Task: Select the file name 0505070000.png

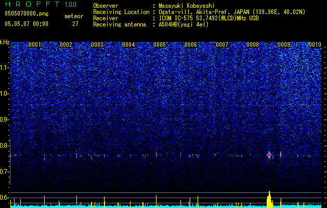Action: click(x=27, y=14)
